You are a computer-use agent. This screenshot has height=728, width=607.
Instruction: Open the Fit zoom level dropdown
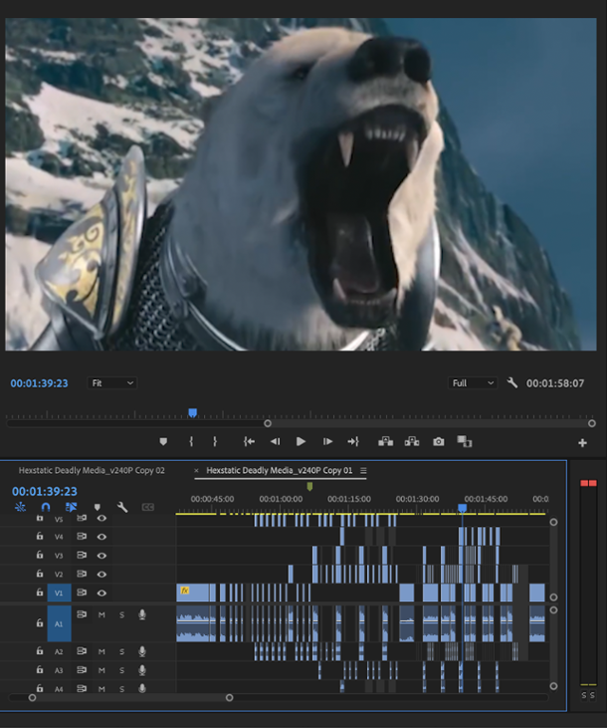coord(112,383)
